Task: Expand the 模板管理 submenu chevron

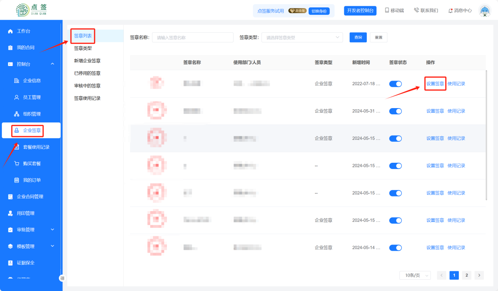Action: click(x=52, y=246)
